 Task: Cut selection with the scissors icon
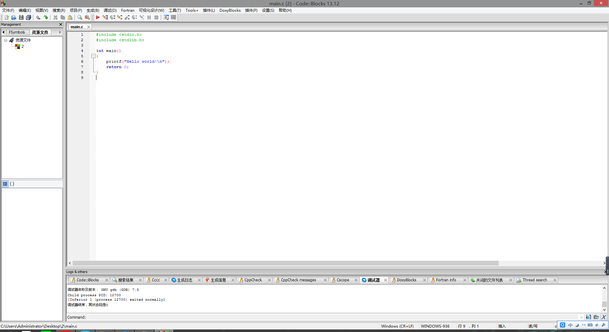point(56,17)
